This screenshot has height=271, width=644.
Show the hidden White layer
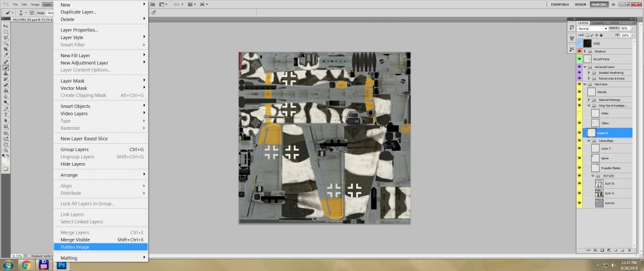[580, 113]
